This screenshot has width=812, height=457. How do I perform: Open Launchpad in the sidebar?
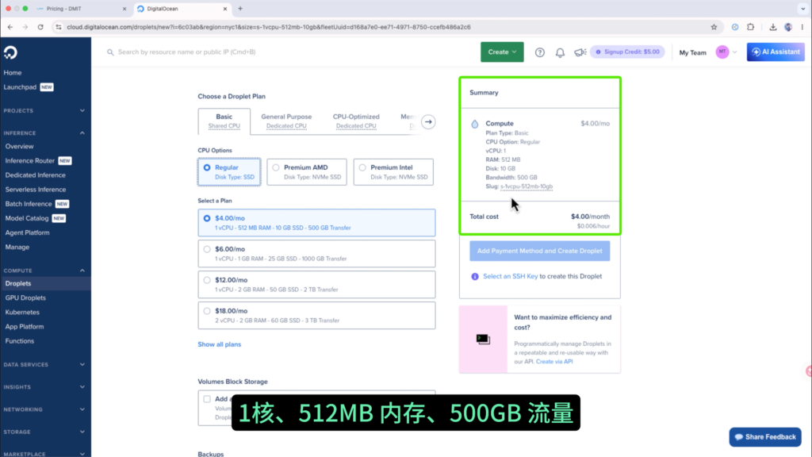pyautogui.click(x=20, y=87)
